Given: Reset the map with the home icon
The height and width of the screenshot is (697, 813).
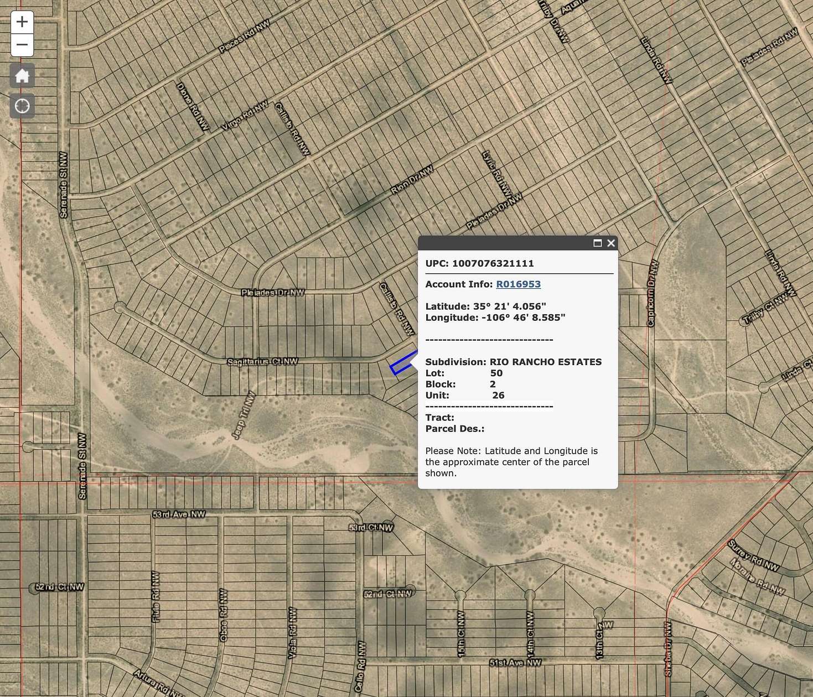Looking at the screenshot, I should pos(22,76).
